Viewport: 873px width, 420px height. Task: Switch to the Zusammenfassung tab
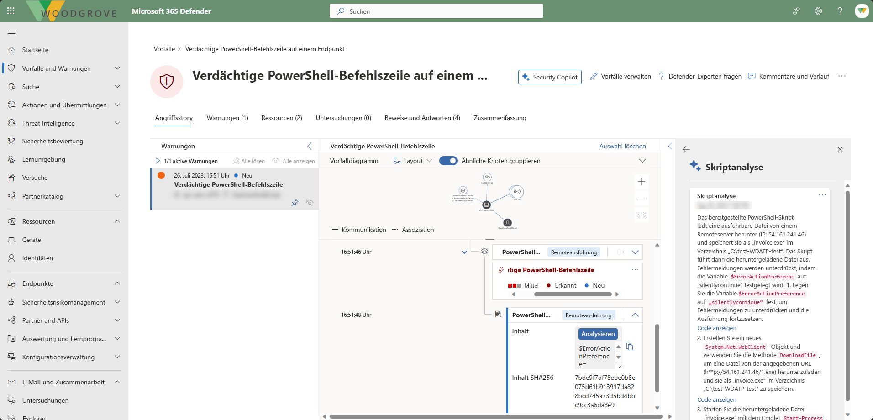tap(500, 118)
